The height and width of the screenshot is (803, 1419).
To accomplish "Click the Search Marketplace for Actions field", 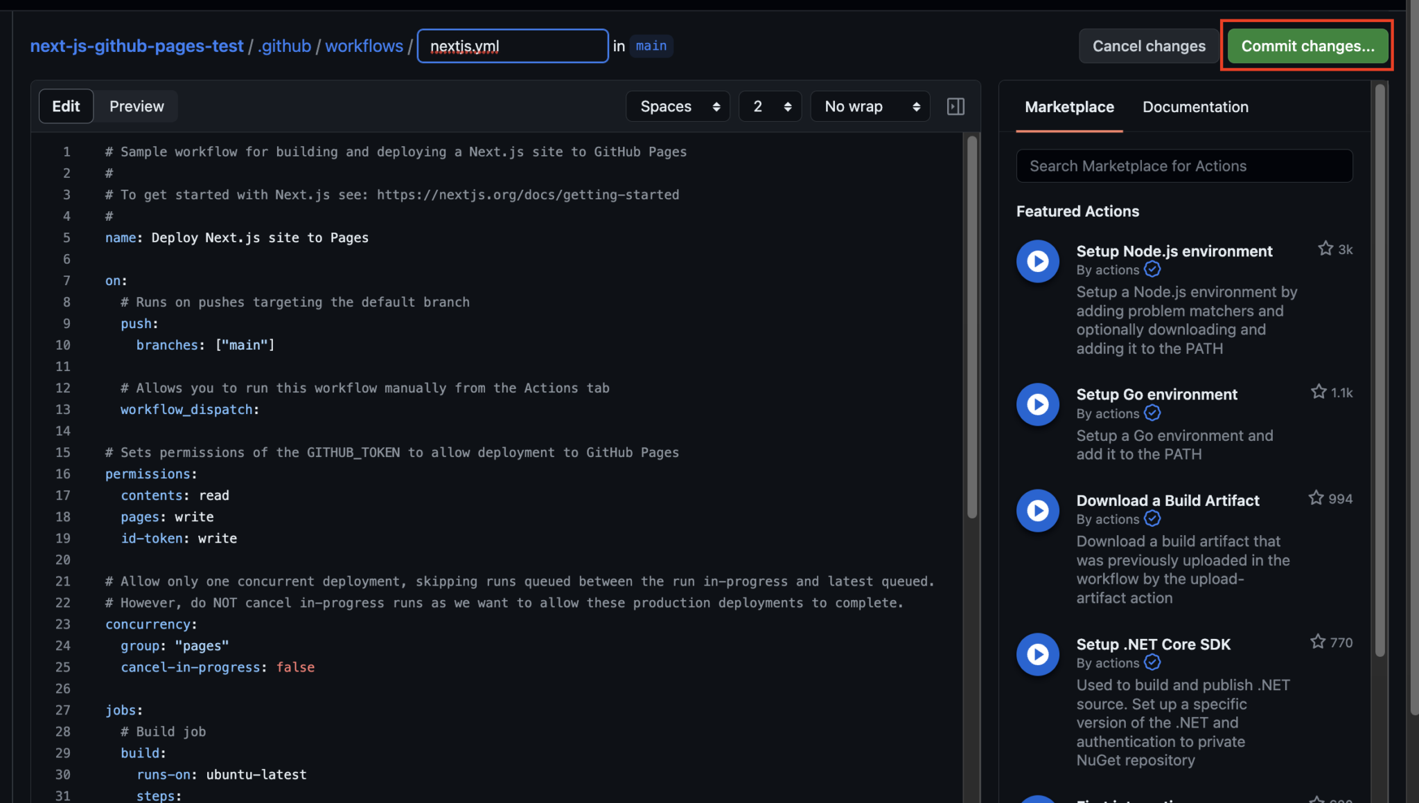I will pyautogui.click(x=1183, y=165).
